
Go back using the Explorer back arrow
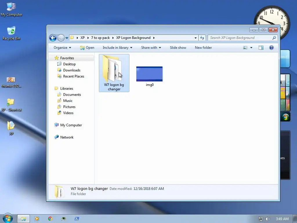click(x=53, y=38)
